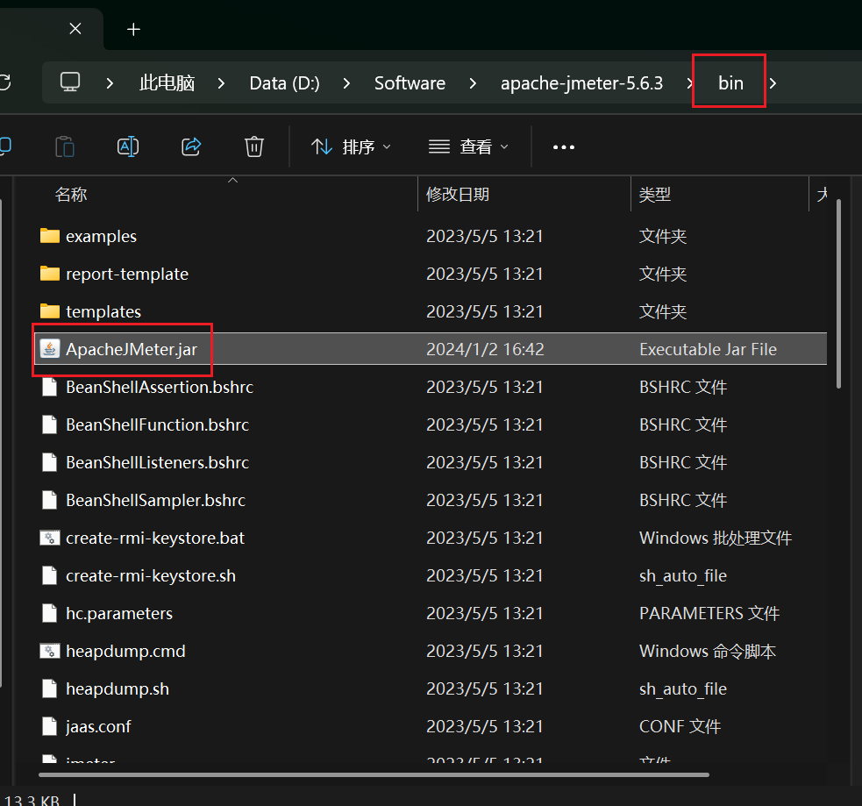The height and width of the screenshot is (806, 862).
Task: Sort by the 修改日期 column header
Action: coord(458,194)
